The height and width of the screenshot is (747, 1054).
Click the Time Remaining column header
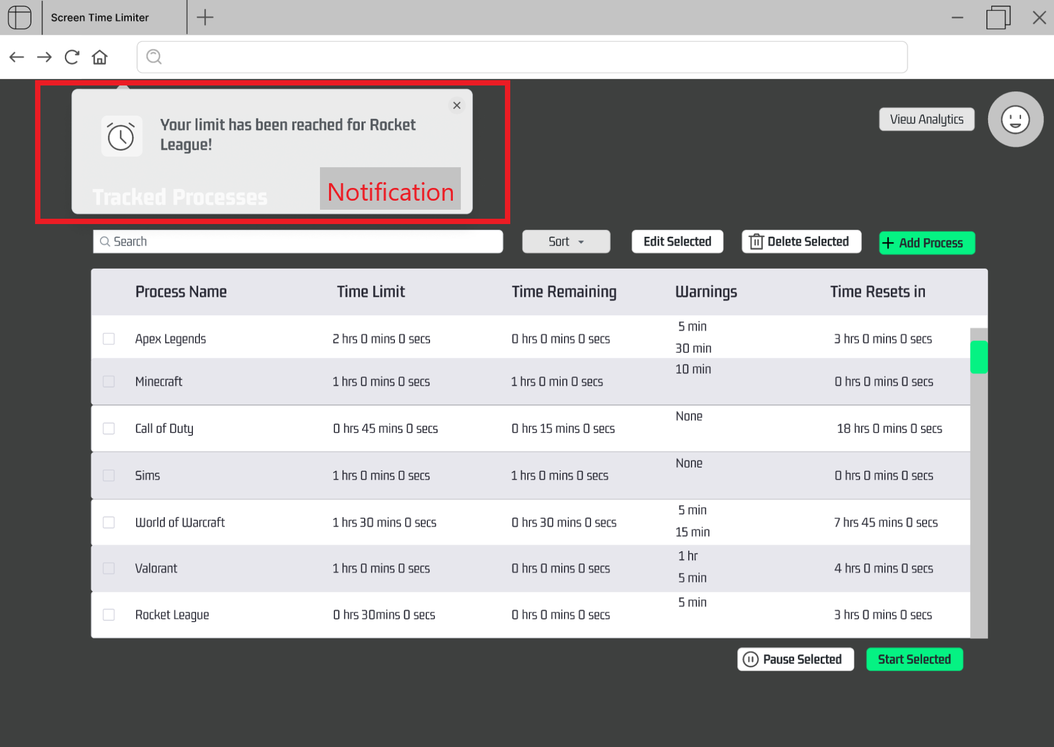tap(564, 291)
